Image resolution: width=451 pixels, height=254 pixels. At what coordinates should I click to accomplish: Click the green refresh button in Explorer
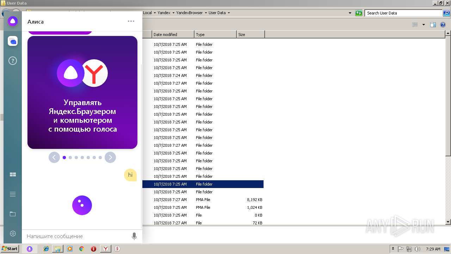coord(359,13)
